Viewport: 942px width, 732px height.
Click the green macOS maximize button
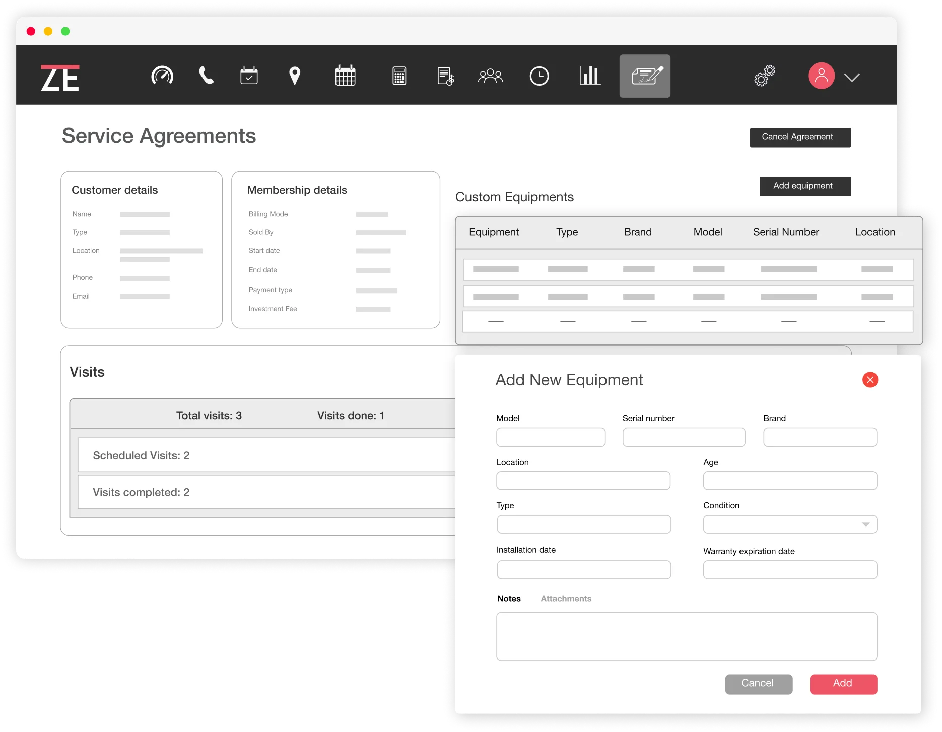click(65, 31)
